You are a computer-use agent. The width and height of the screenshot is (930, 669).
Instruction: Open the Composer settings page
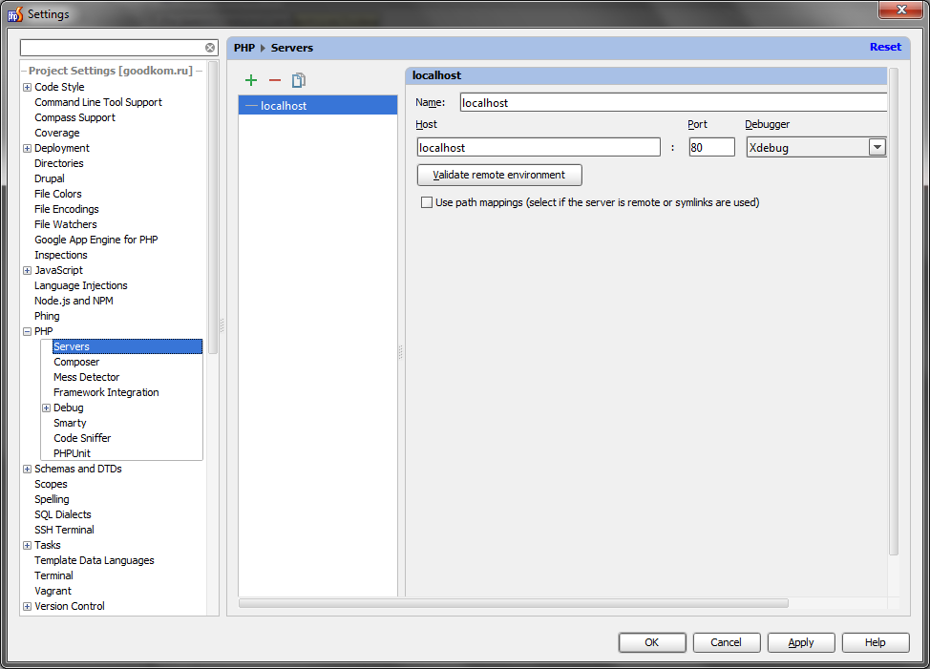click(76, 362)
